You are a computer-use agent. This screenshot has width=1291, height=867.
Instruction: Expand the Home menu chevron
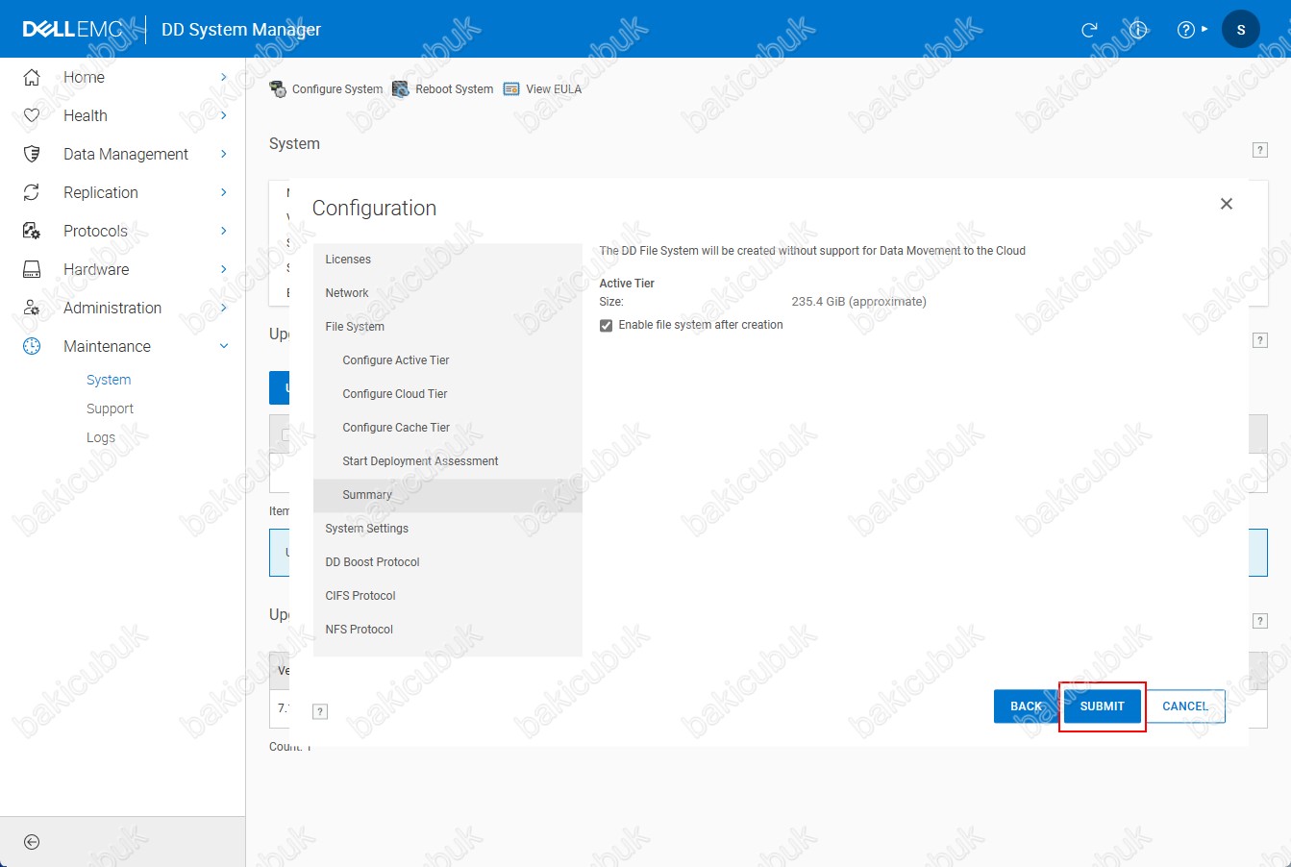(223, 77)
